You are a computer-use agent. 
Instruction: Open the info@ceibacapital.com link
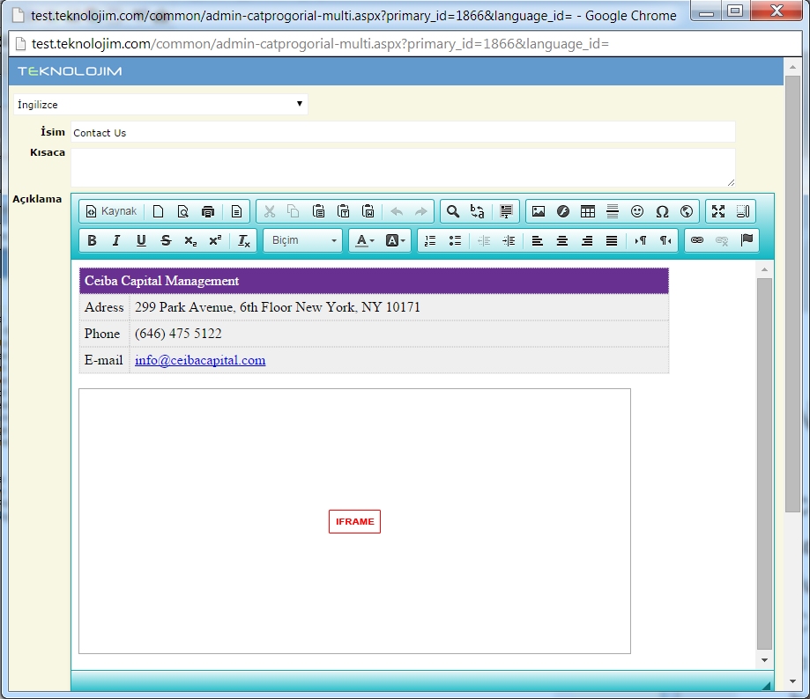coord(200,360)
